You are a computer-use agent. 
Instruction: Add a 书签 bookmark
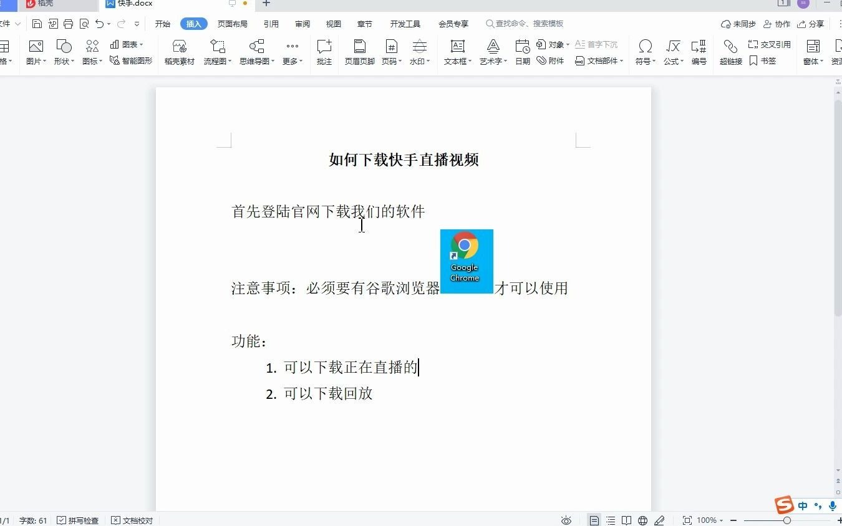click(763, 60)
